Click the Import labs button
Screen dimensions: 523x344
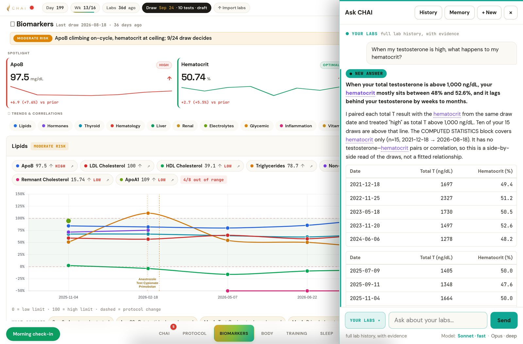point(232,8)
